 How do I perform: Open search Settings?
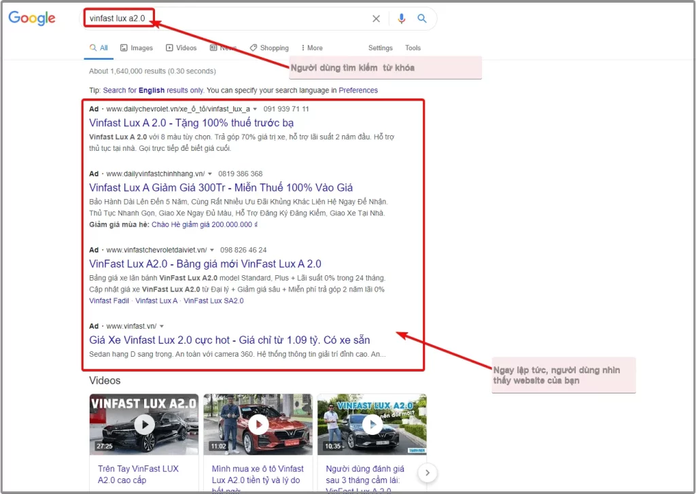[x=381, y=48]
